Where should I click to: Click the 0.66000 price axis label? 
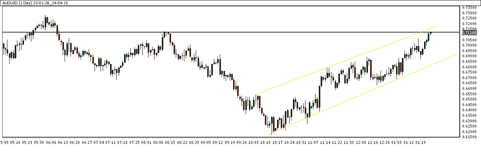point(470,88)
